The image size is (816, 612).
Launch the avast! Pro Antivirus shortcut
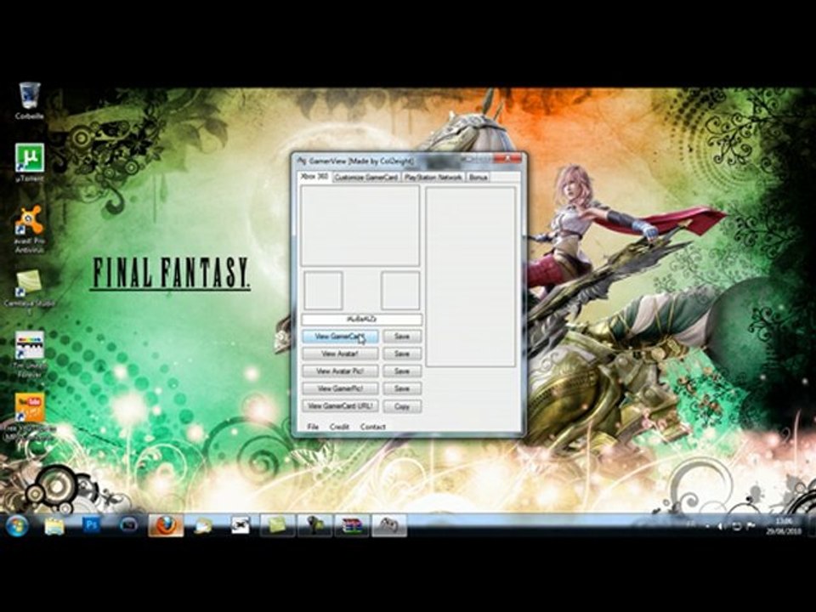tap(30, 229)
